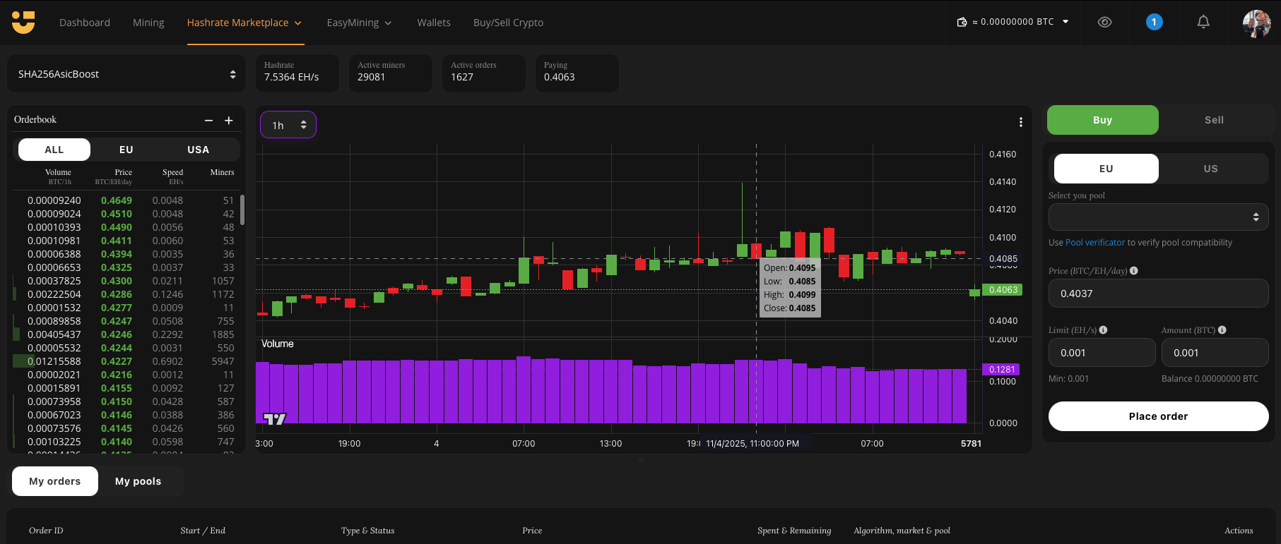Viewport: 1281px width, 544px height.
Task: Open the Wallets menu item
Action: [x=433, y=23]
